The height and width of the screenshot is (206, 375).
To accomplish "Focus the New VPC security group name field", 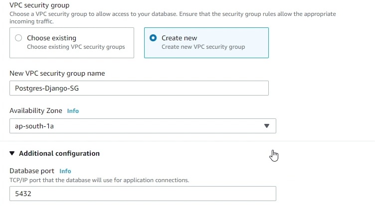I will (x=139, y=88).
